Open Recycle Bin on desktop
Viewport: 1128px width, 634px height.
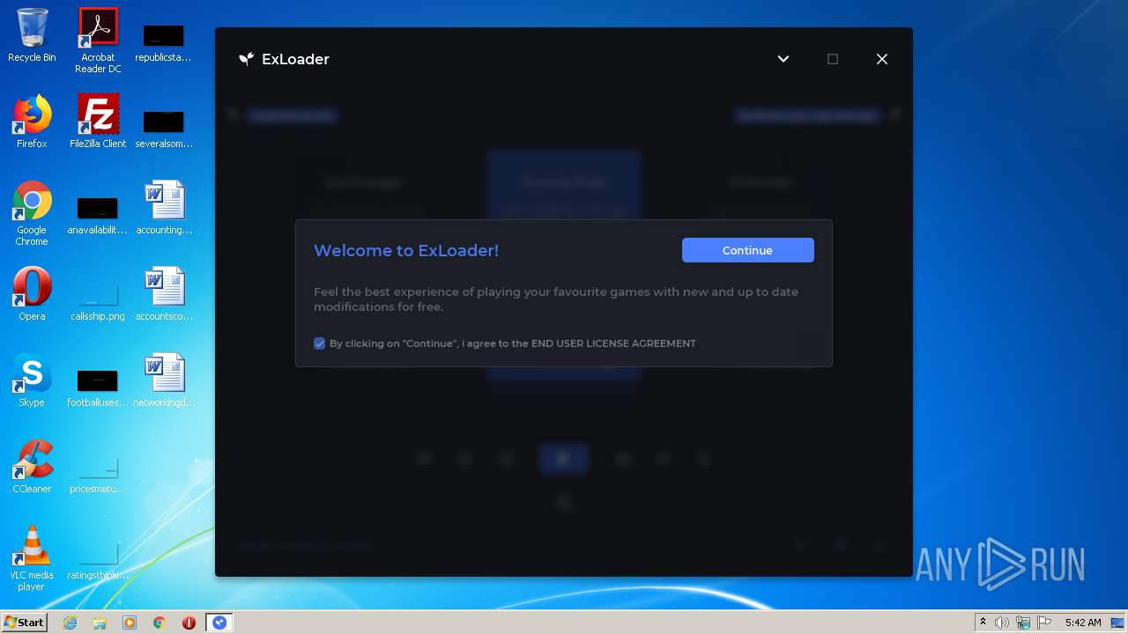coord(32,35)
